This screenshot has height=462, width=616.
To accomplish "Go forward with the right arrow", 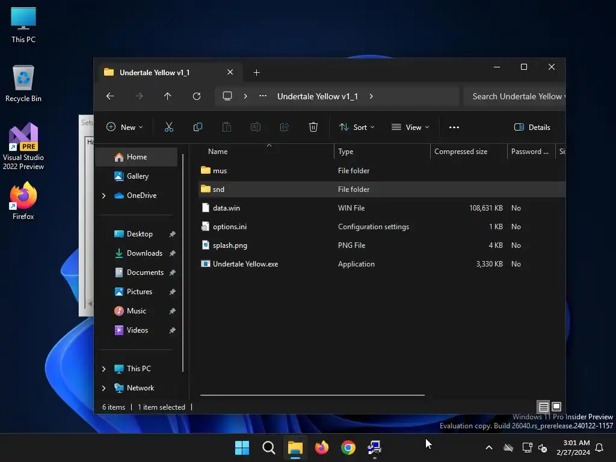I will 139,96.
